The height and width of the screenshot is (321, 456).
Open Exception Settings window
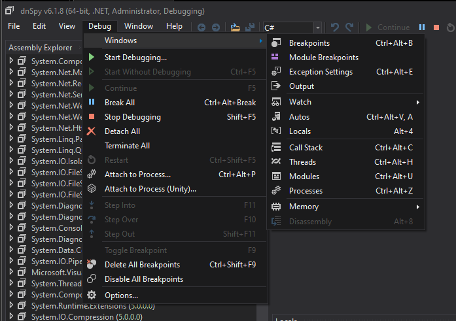346,72
